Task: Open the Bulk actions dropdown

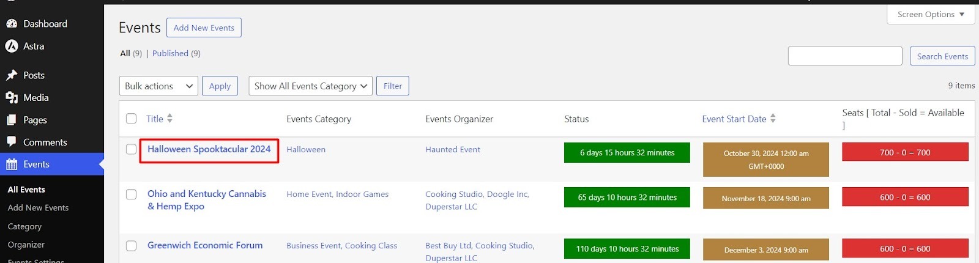Action: [x=158, y=86]
